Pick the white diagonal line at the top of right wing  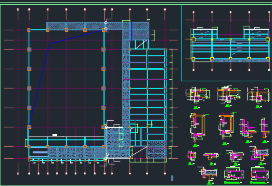tap(142, 44)
